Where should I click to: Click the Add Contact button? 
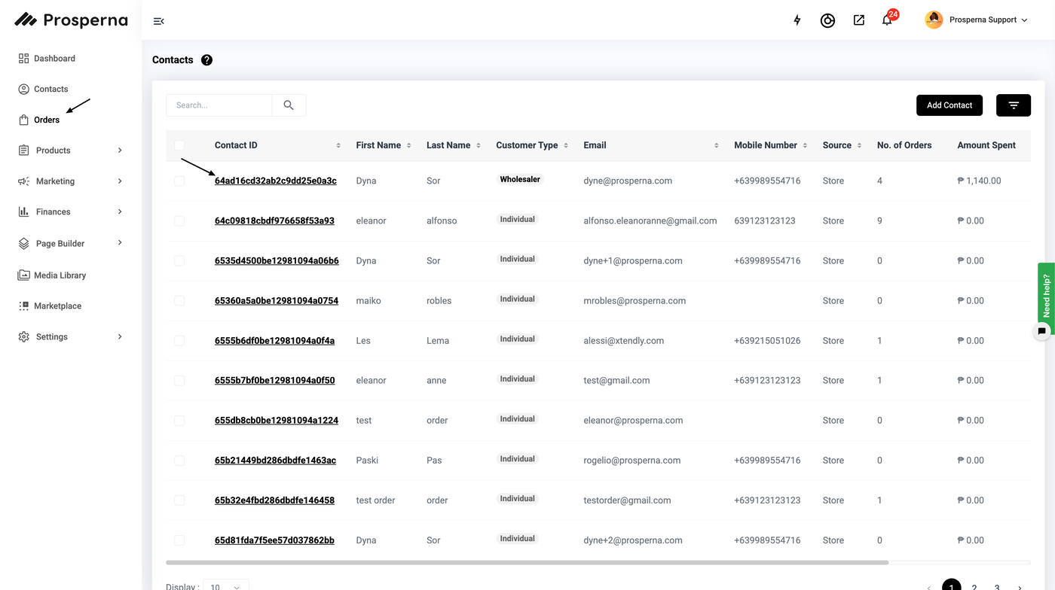point(949,105)
